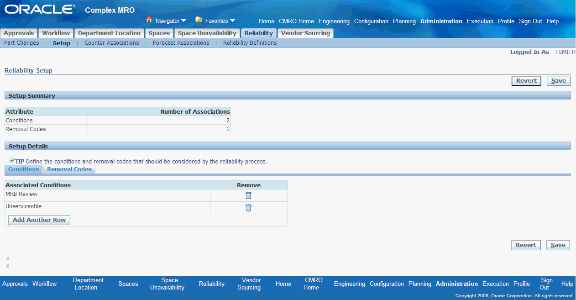Viewport: 576px width, 300px height.
Task: Click the Navigator house icon
Action: (149, 20)
